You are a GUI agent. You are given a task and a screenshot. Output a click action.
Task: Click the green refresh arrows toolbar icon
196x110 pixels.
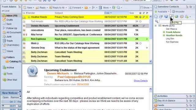[114, 8]
